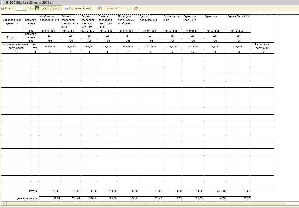Select the Ед. изм. header cell

pyautogui.click(x=12, y=37)
